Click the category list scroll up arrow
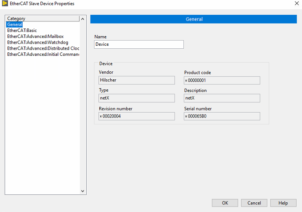302x212 pixels. [82, 19]
